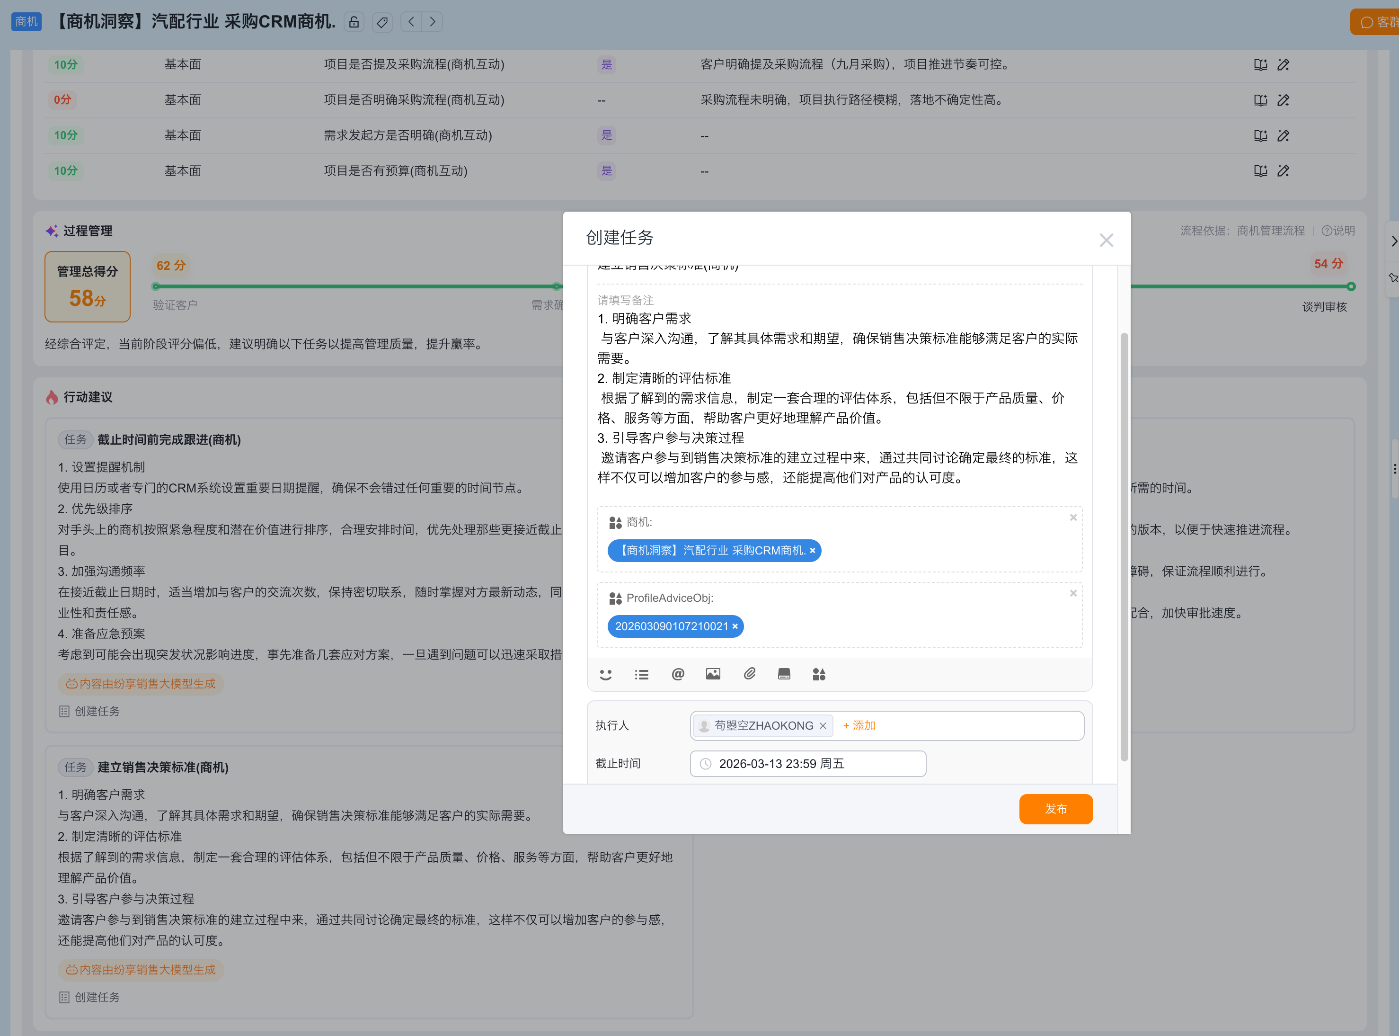
Task: Click the insert image icon
Action: [x=713, y=674]
